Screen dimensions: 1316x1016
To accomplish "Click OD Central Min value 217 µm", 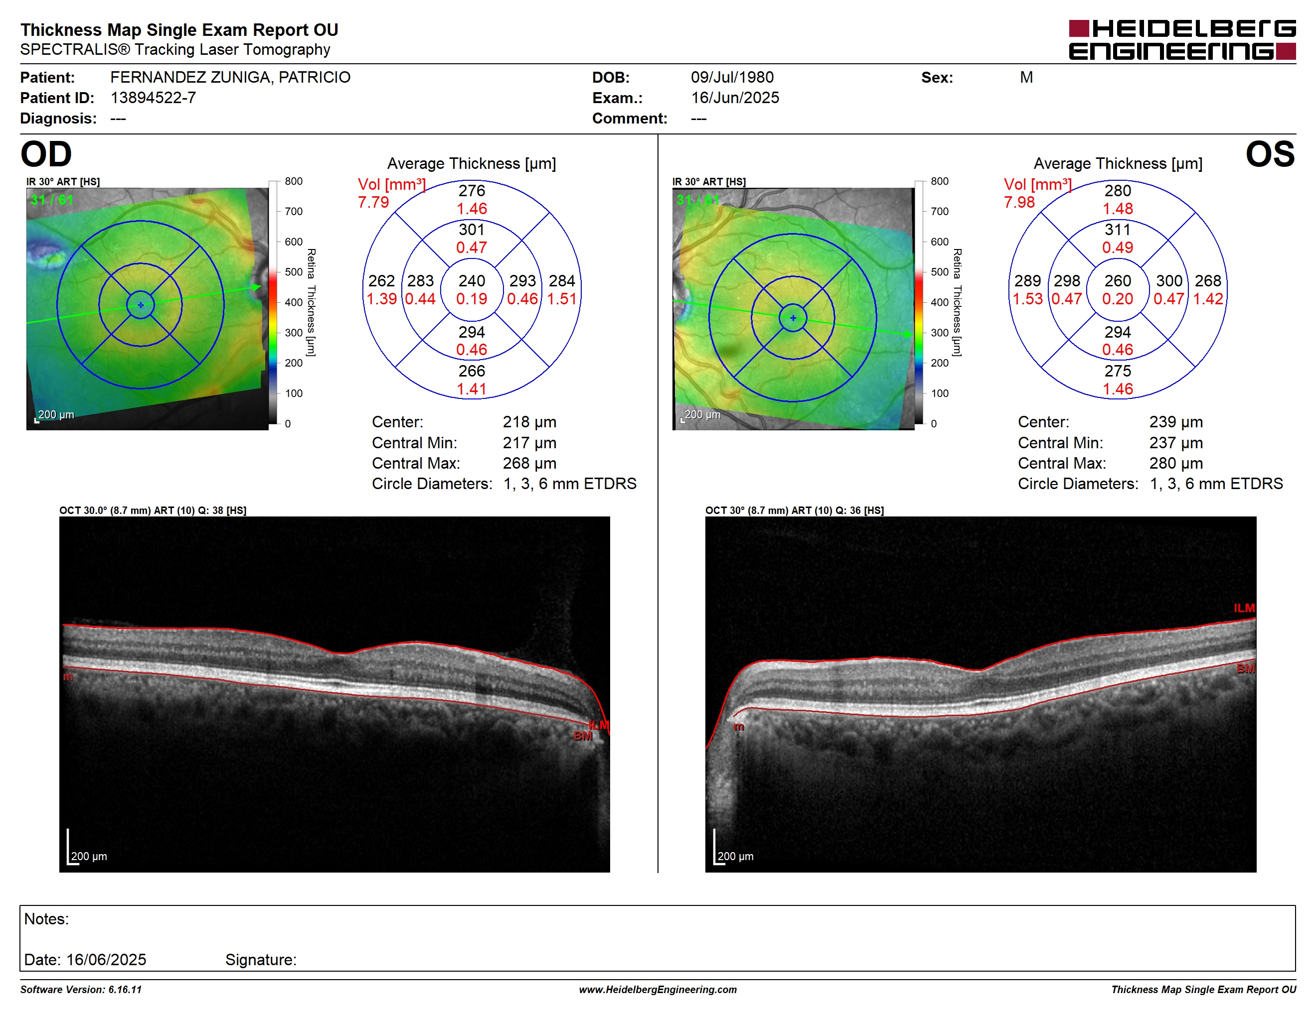I will (x=530, y=443).
